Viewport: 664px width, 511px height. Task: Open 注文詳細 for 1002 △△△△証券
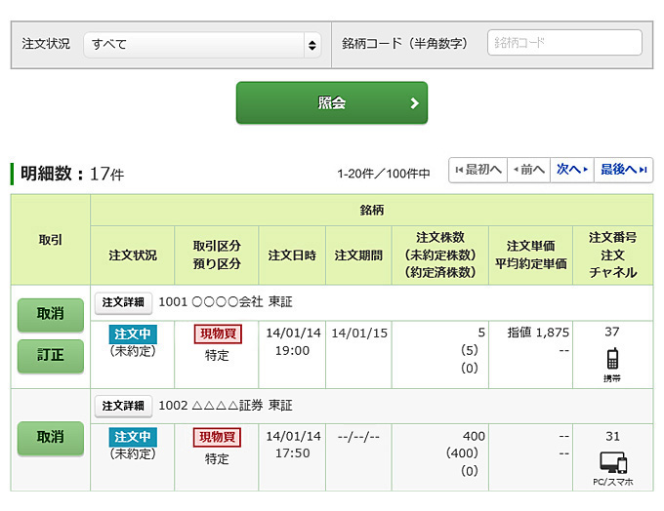click(123, 406)
